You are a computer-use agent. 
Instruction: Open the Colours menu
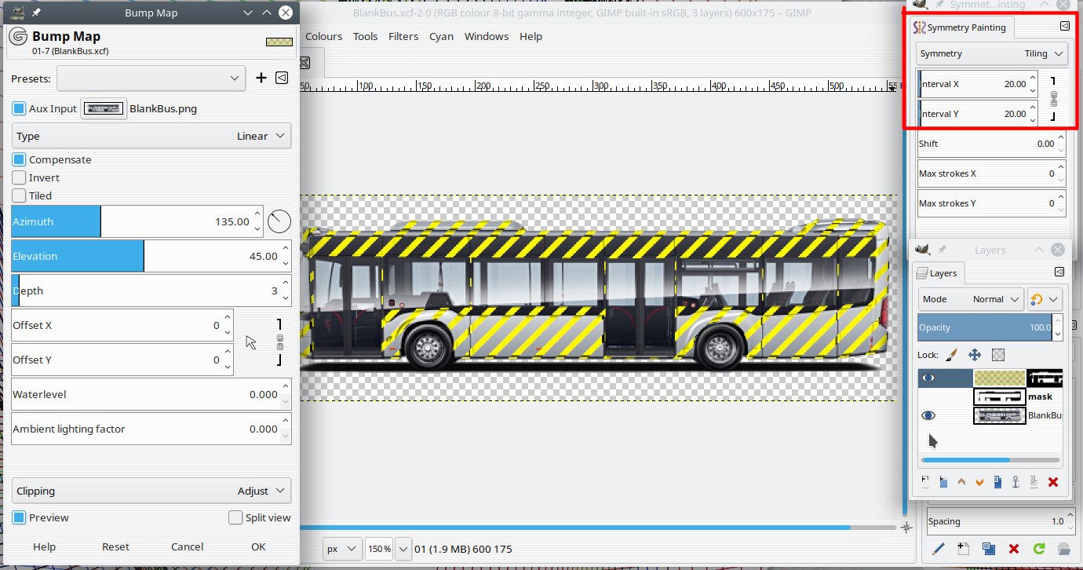coord(323,36)
